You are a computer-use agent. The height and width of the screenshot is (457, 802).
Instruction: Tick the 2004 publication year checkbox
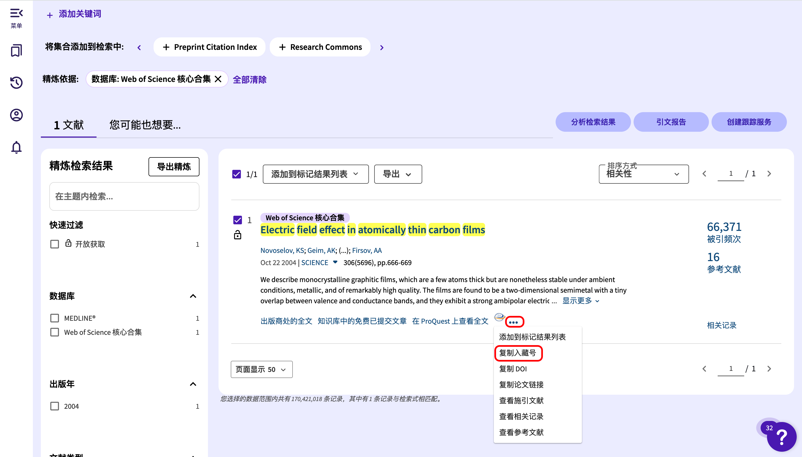[x=55, y=406]
